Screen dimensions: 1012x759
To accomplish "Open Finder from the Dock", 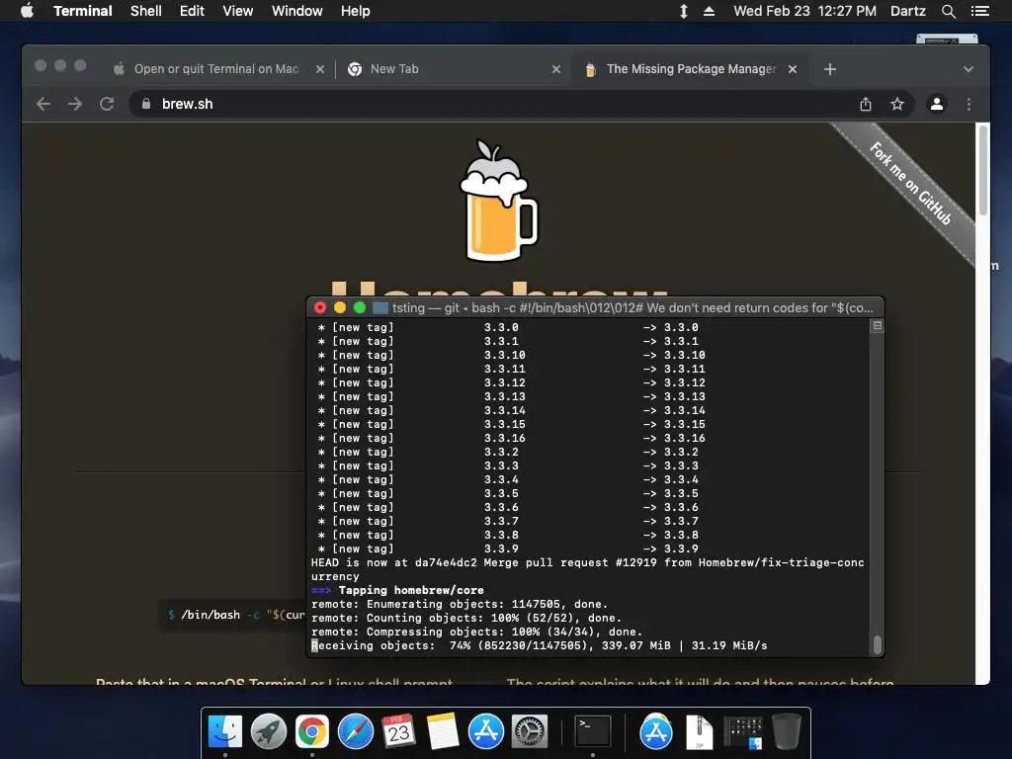I will pos(224,731).
